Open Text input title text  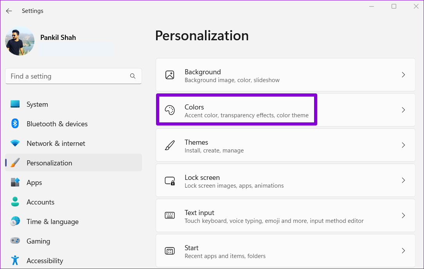(199, 213)
